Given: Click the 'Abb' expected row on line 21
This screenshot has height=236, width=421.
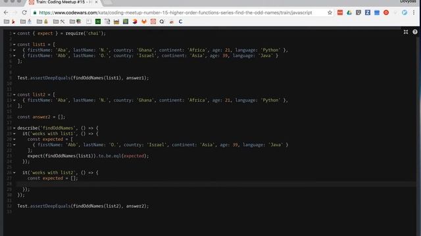Looking at the screenshot, I should click(x=161, y=145).
